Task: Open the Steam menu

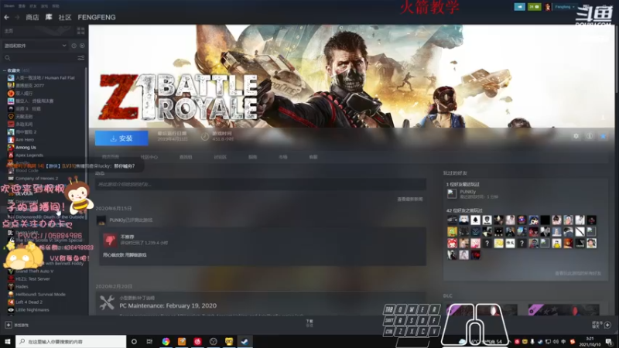Action: click(x=9, y=6)
